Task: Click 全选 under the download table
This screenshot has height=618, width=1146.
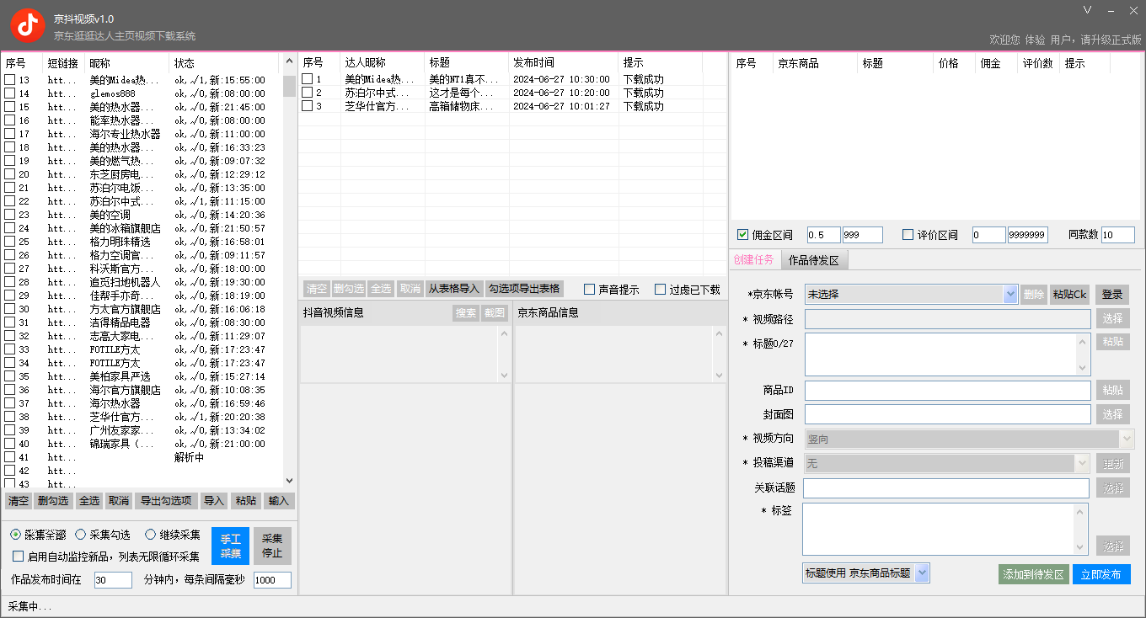Action: 380,289
